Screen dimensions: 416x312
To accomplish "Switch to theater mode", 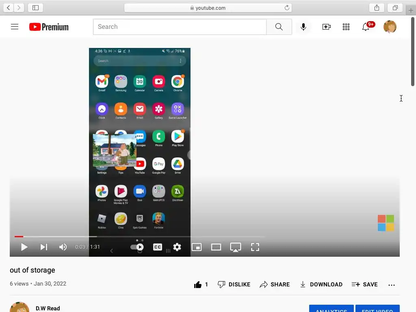I will (x=216, y=247).
